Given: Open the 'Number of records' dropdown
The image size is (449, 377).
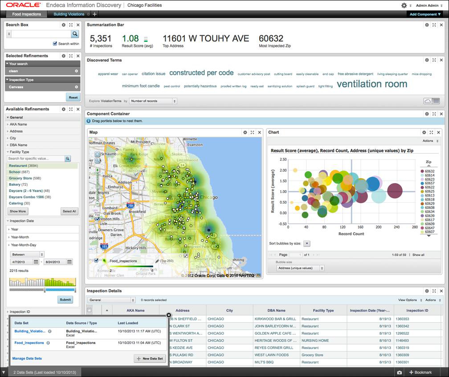Looking at the screenshot, I should point(153,101).
